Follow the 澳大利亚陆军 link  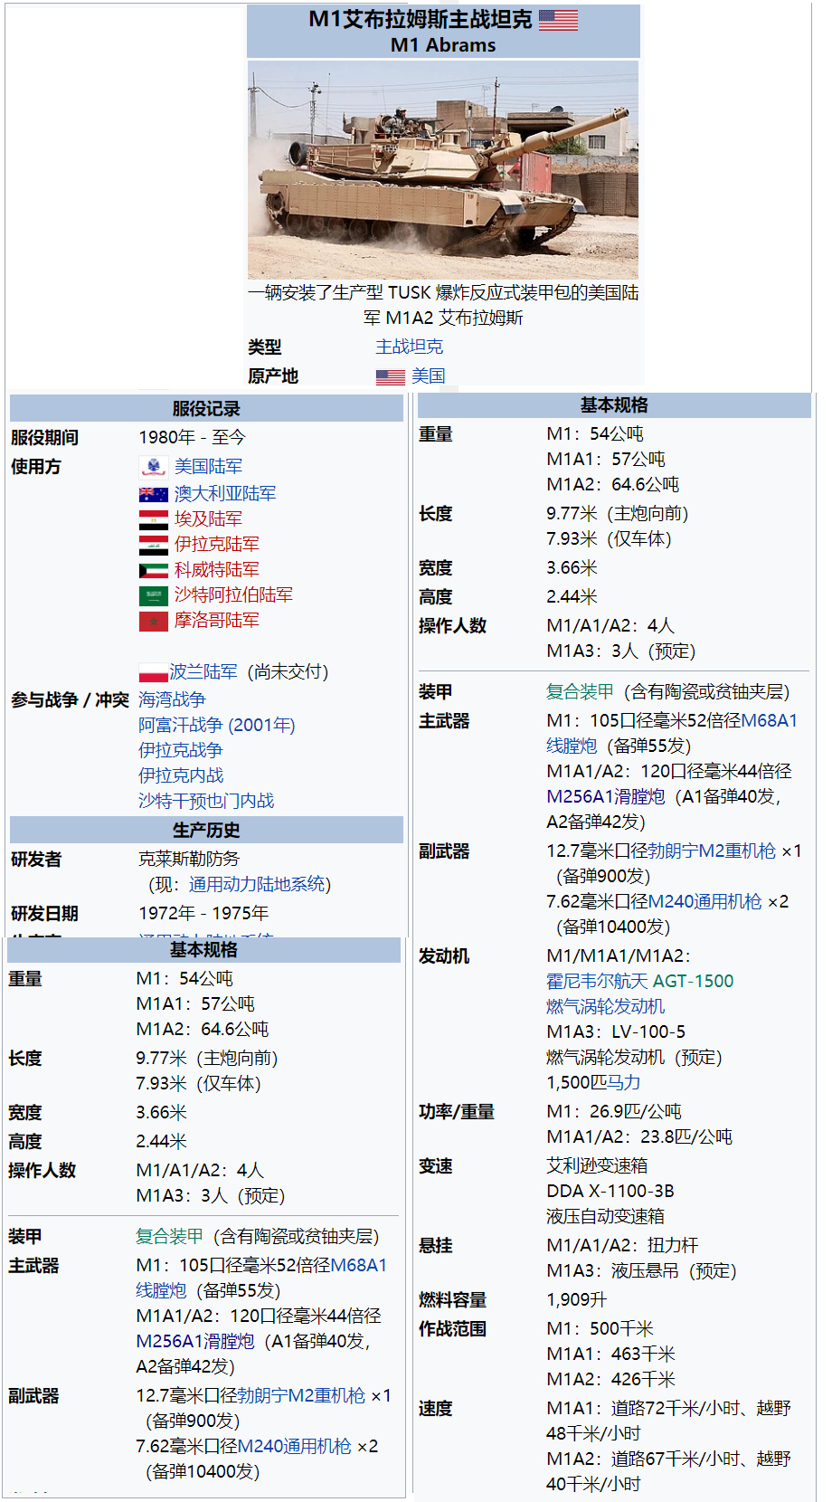(225, 493)
